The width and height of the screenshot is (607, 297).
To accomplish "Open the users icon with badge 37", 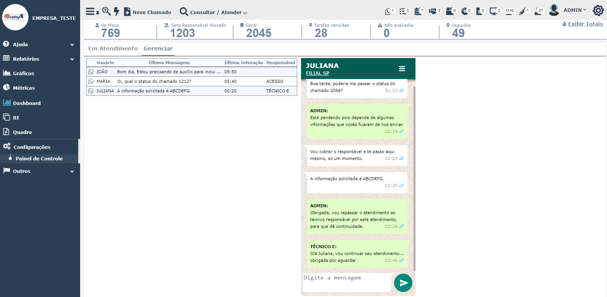I will click(539, 11).
